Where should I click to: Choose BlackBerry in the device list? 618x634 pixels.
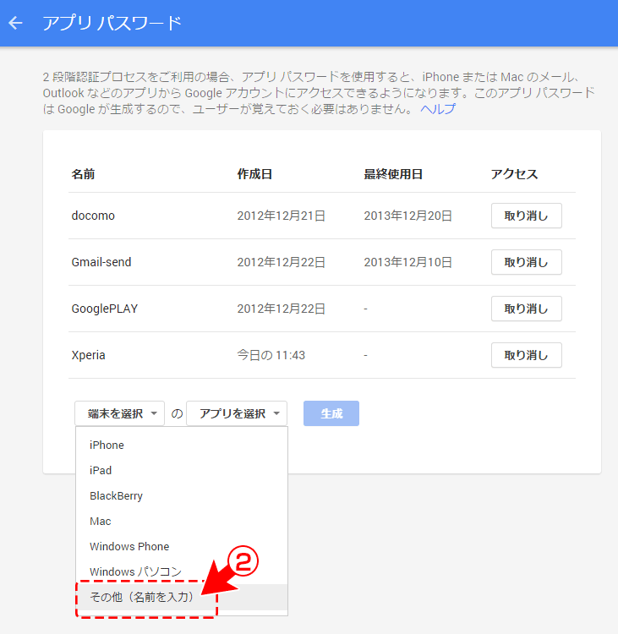point(182,495)
